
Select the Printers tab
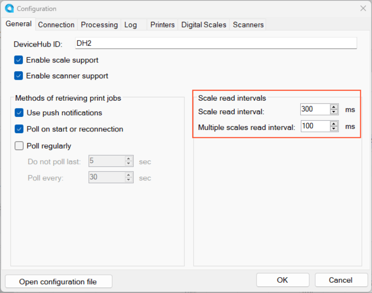click(162, 25)
